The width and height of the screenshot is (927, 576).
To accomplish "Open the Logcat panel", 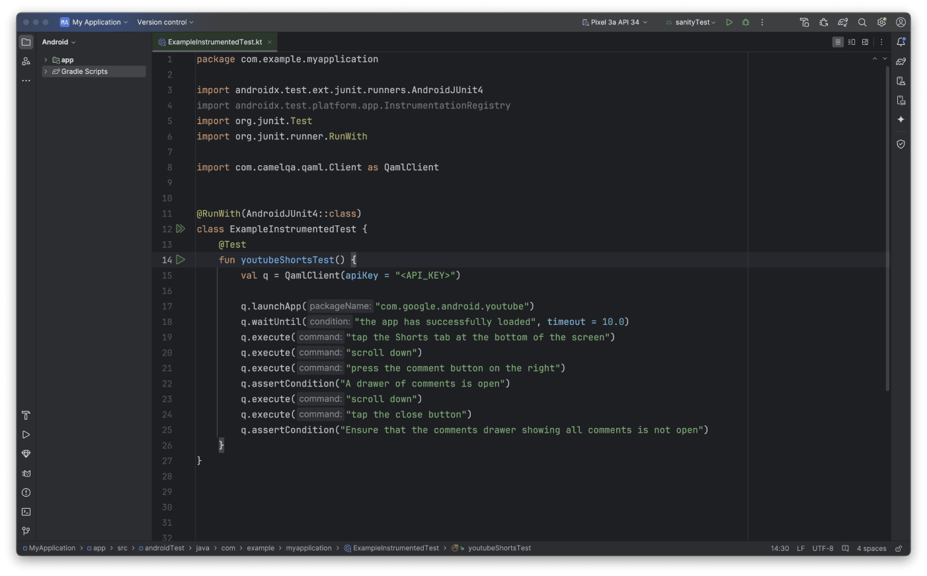I will click(26, 473).
